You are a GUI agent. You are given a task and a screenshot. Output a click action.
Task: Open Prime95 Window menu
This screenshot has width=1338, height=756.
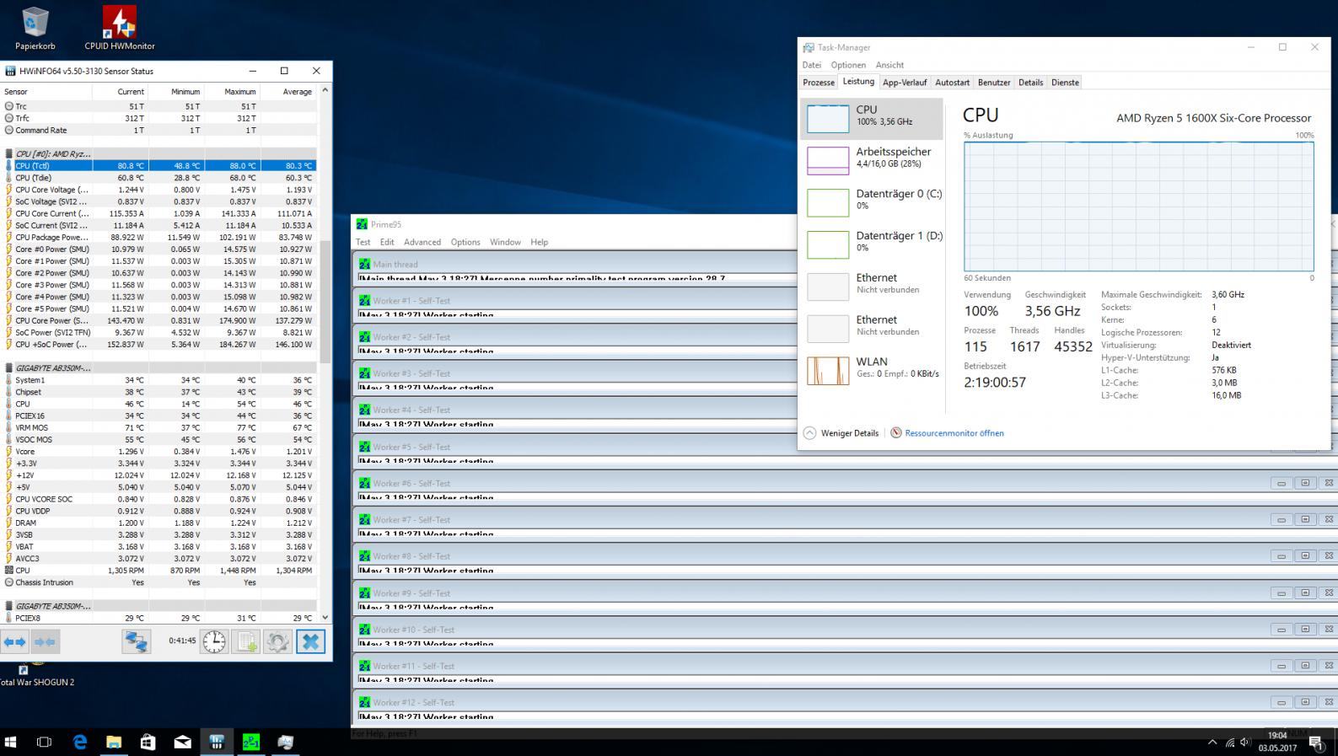tap(505, 242)
